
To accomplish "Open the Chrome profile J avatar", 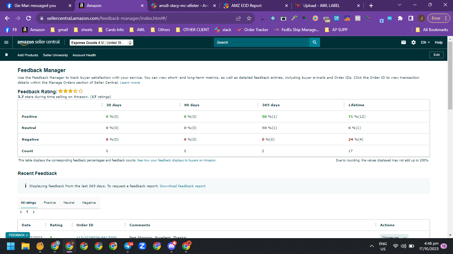I will [421, 18].
